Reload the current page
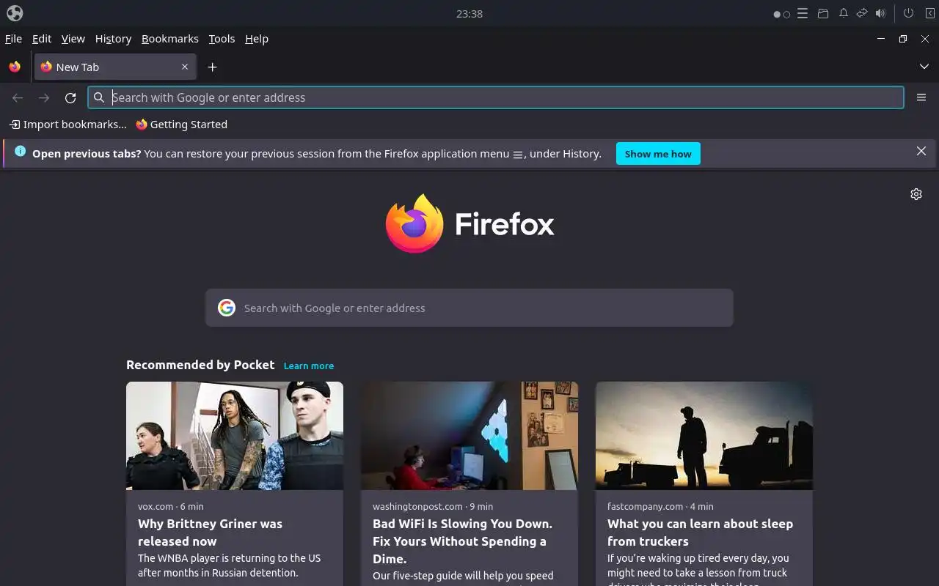Screen dimensions: 939x586 click(70, 97)
